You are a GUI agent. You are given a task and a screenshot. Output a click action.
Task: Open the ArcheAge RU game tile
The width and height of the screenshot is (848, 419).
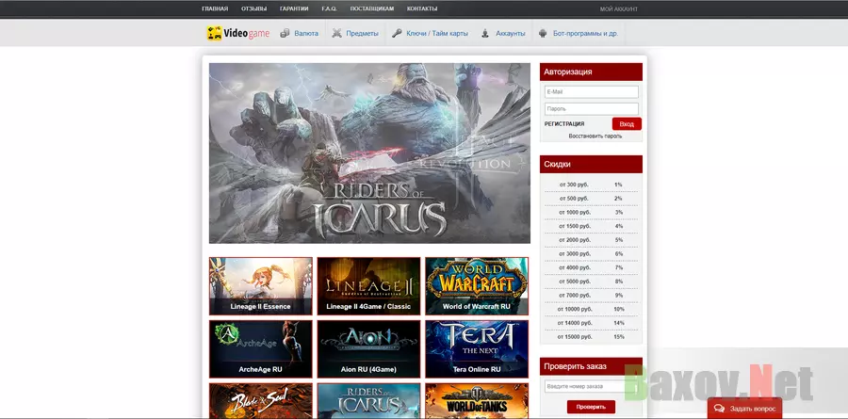[x=261, y=348]
